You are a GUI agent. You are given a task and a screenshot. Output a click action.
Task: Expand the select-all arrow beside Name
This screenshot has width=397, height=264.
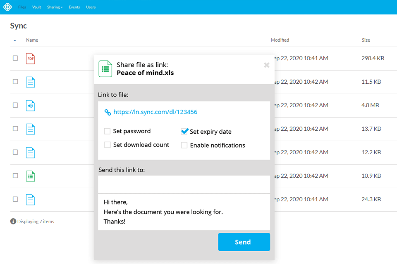[x=15, y=40]
